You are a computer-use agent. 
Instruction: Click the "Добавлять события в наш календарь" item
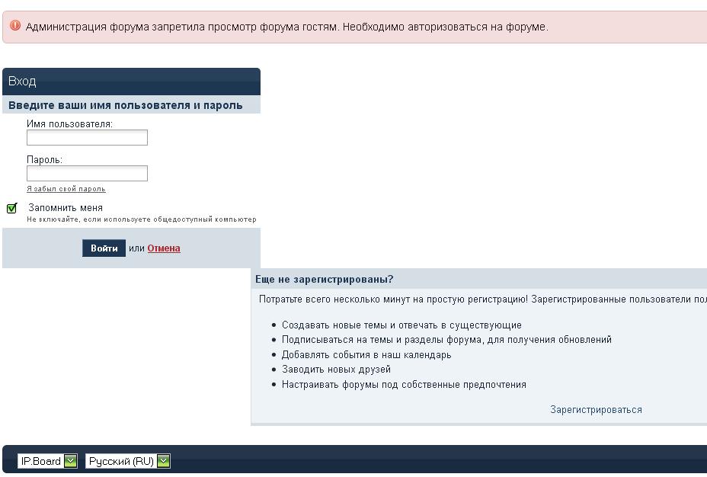click(x=366, y=354)
